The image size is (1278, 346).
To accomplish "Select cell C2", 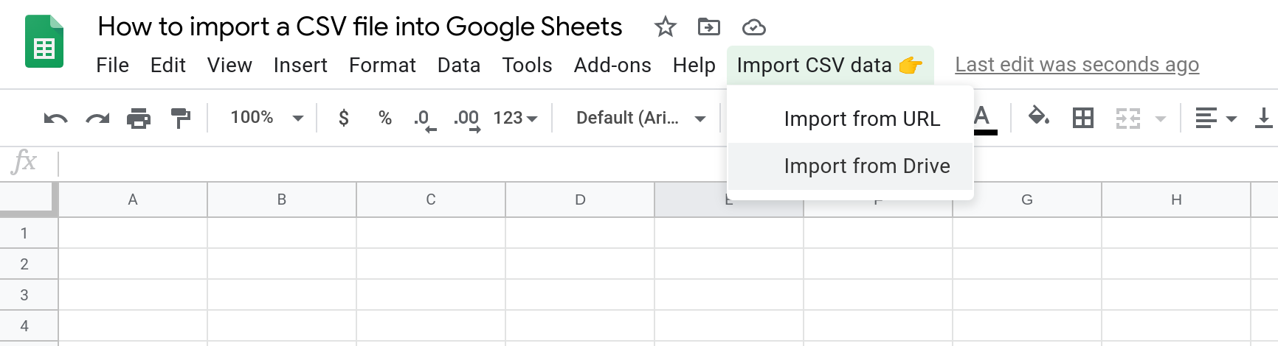I will pyautogui.click(x=431, y=264).
